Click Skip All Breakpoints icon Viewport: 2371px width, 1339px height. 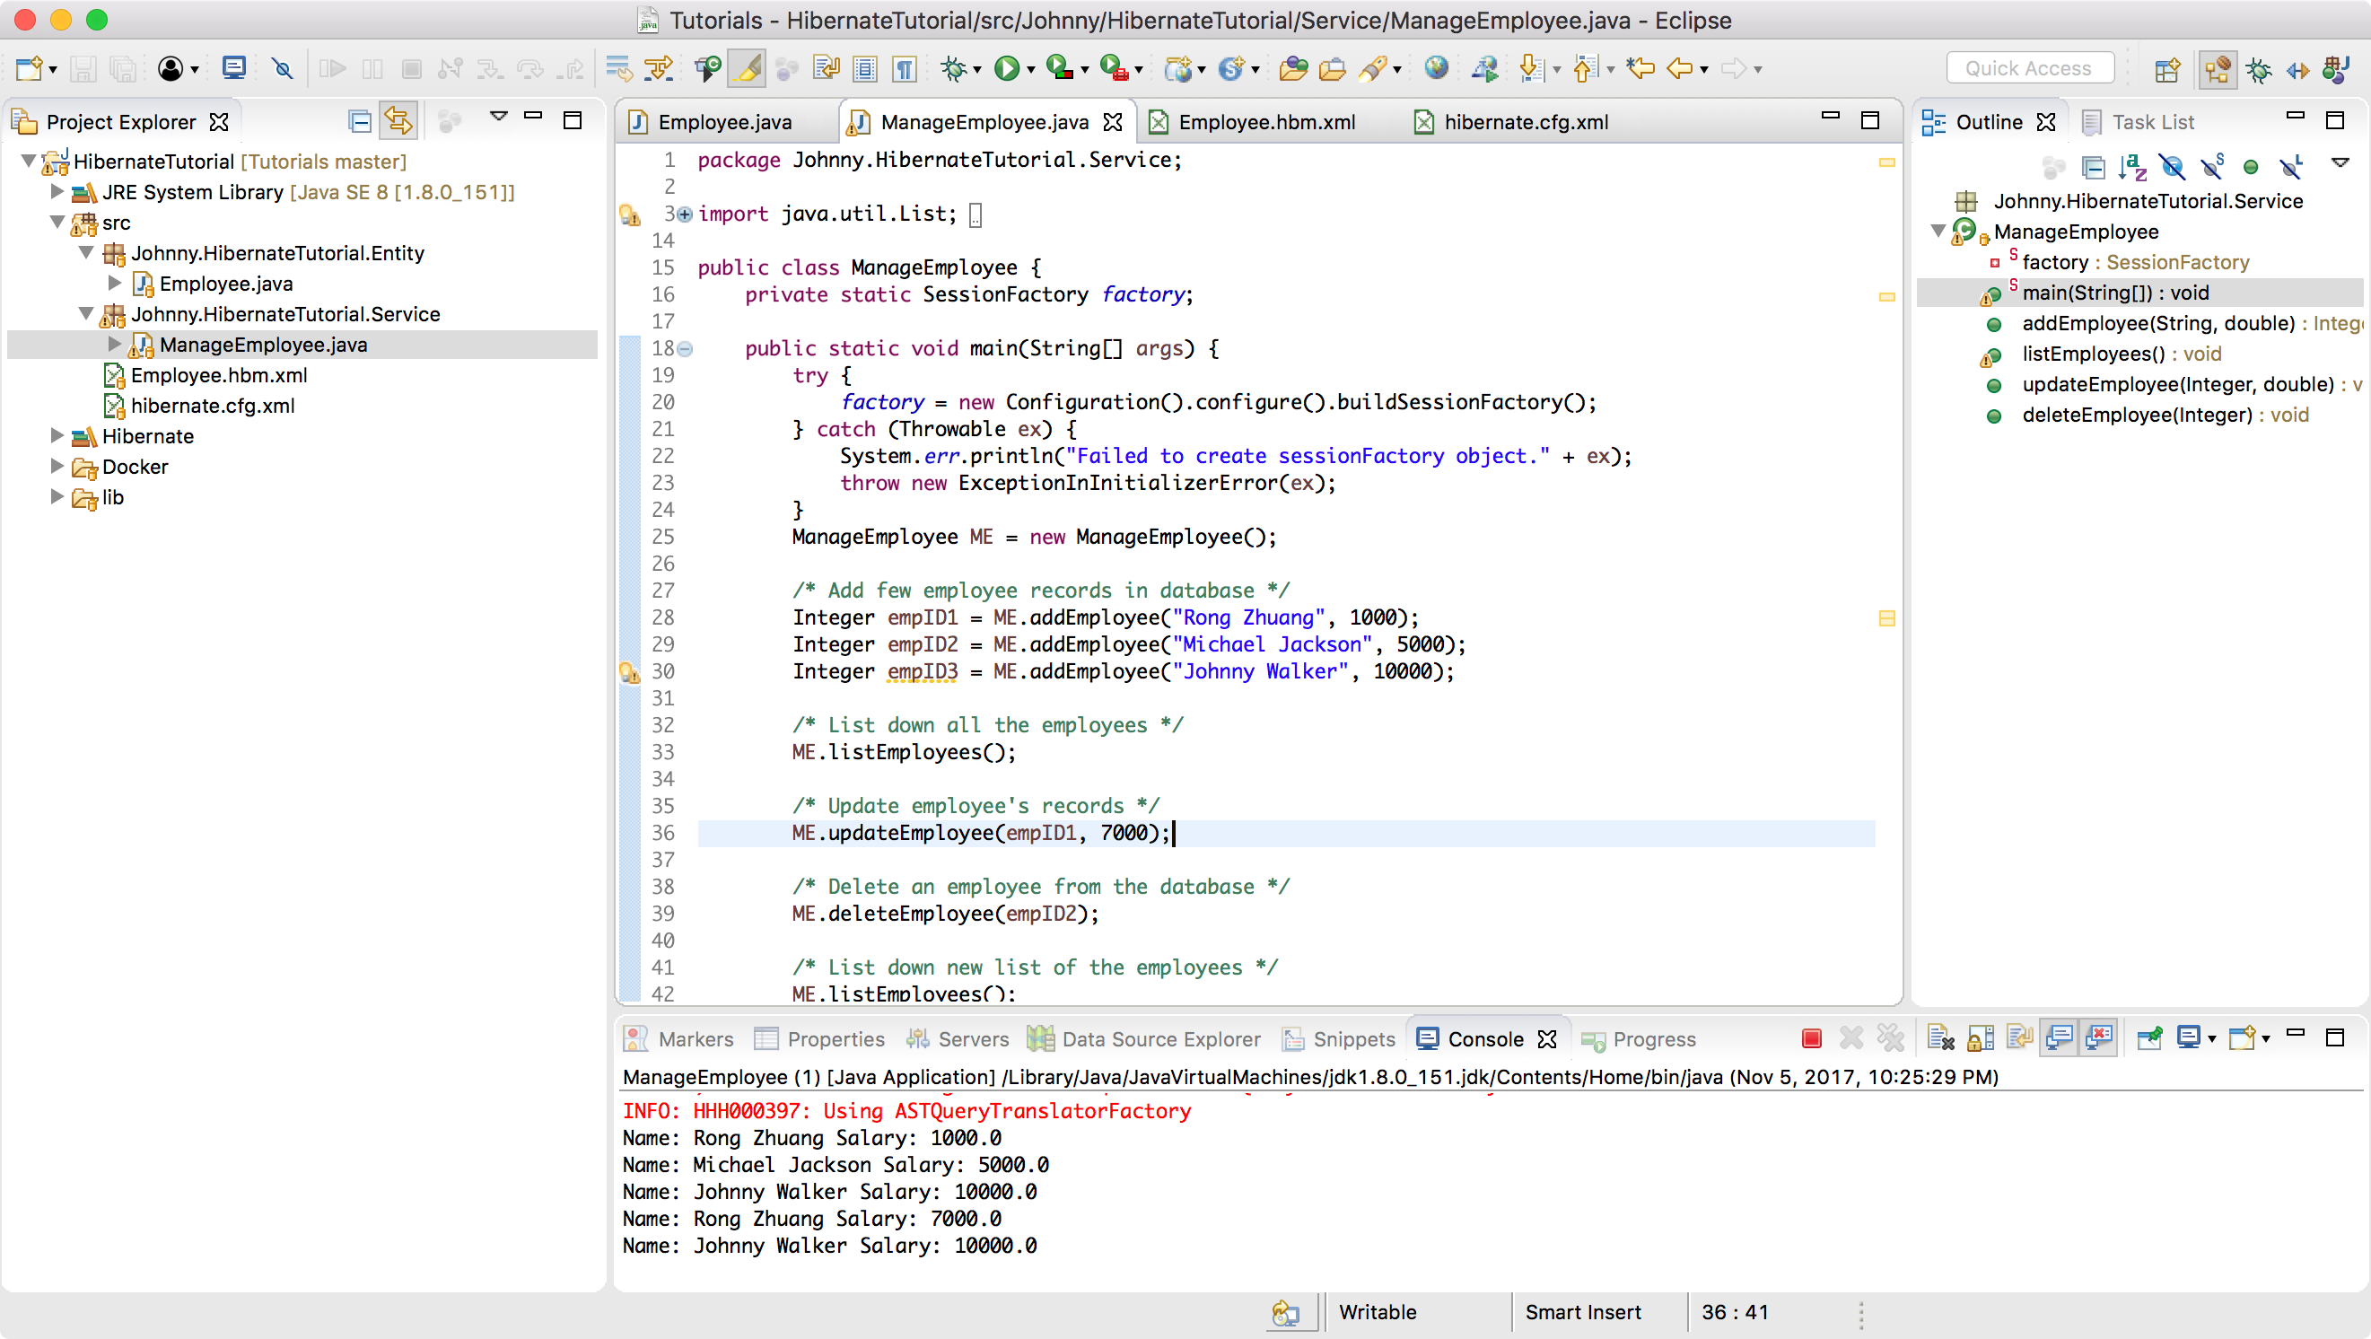(x=283, y=69)
